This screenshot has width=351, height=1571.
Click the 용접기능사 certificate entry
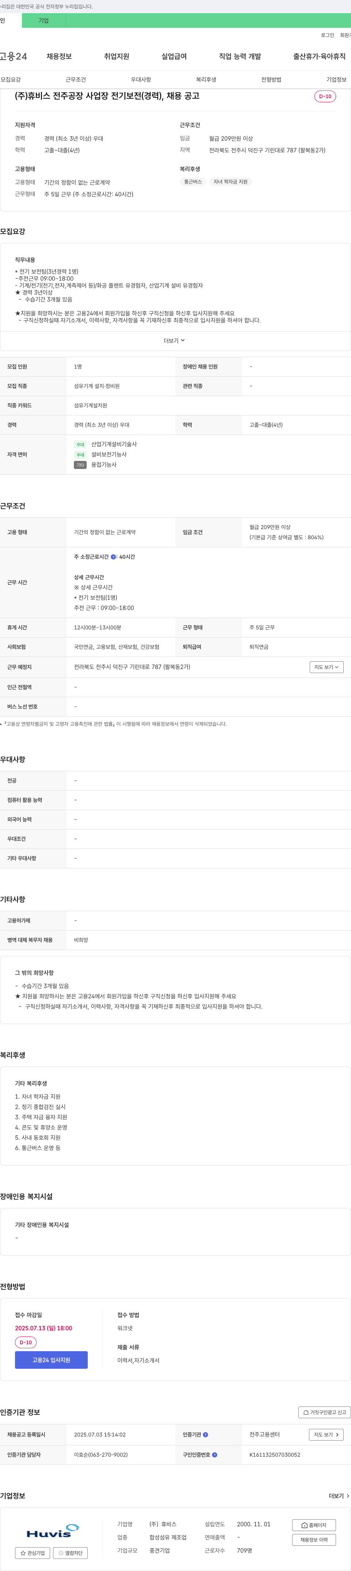tap(104, 465)
